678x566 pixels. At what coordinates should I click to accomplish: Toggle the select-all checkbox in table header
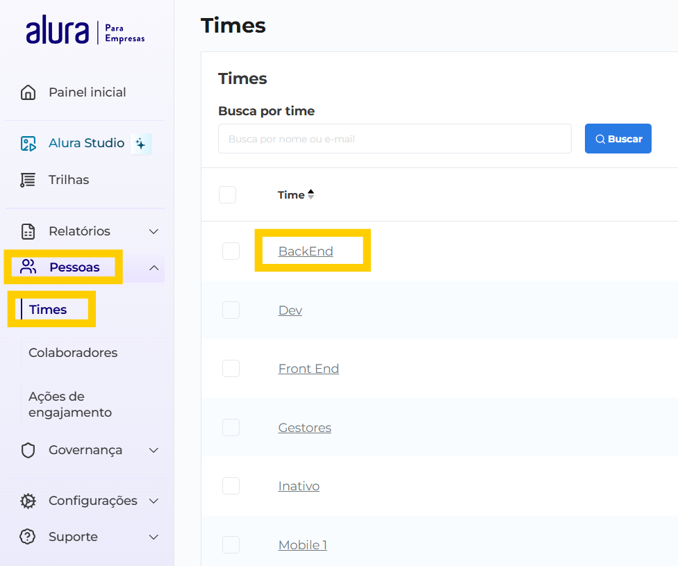(228, 195)
